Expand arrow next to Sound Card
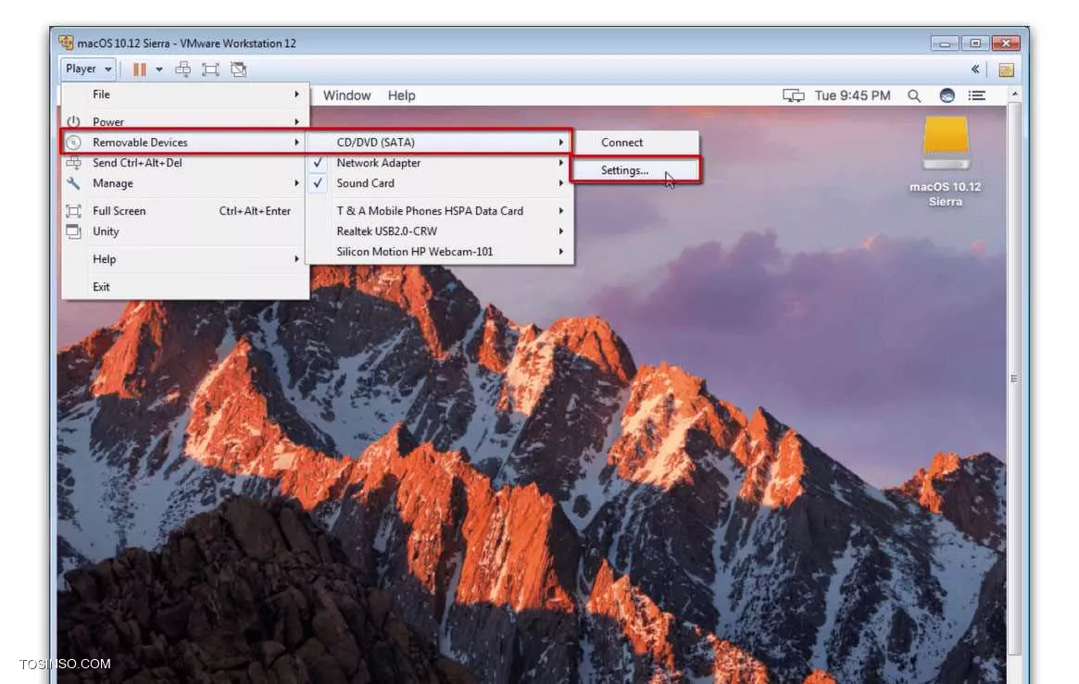The width and height of the screenshot is (1079, 684). (561, 183)
